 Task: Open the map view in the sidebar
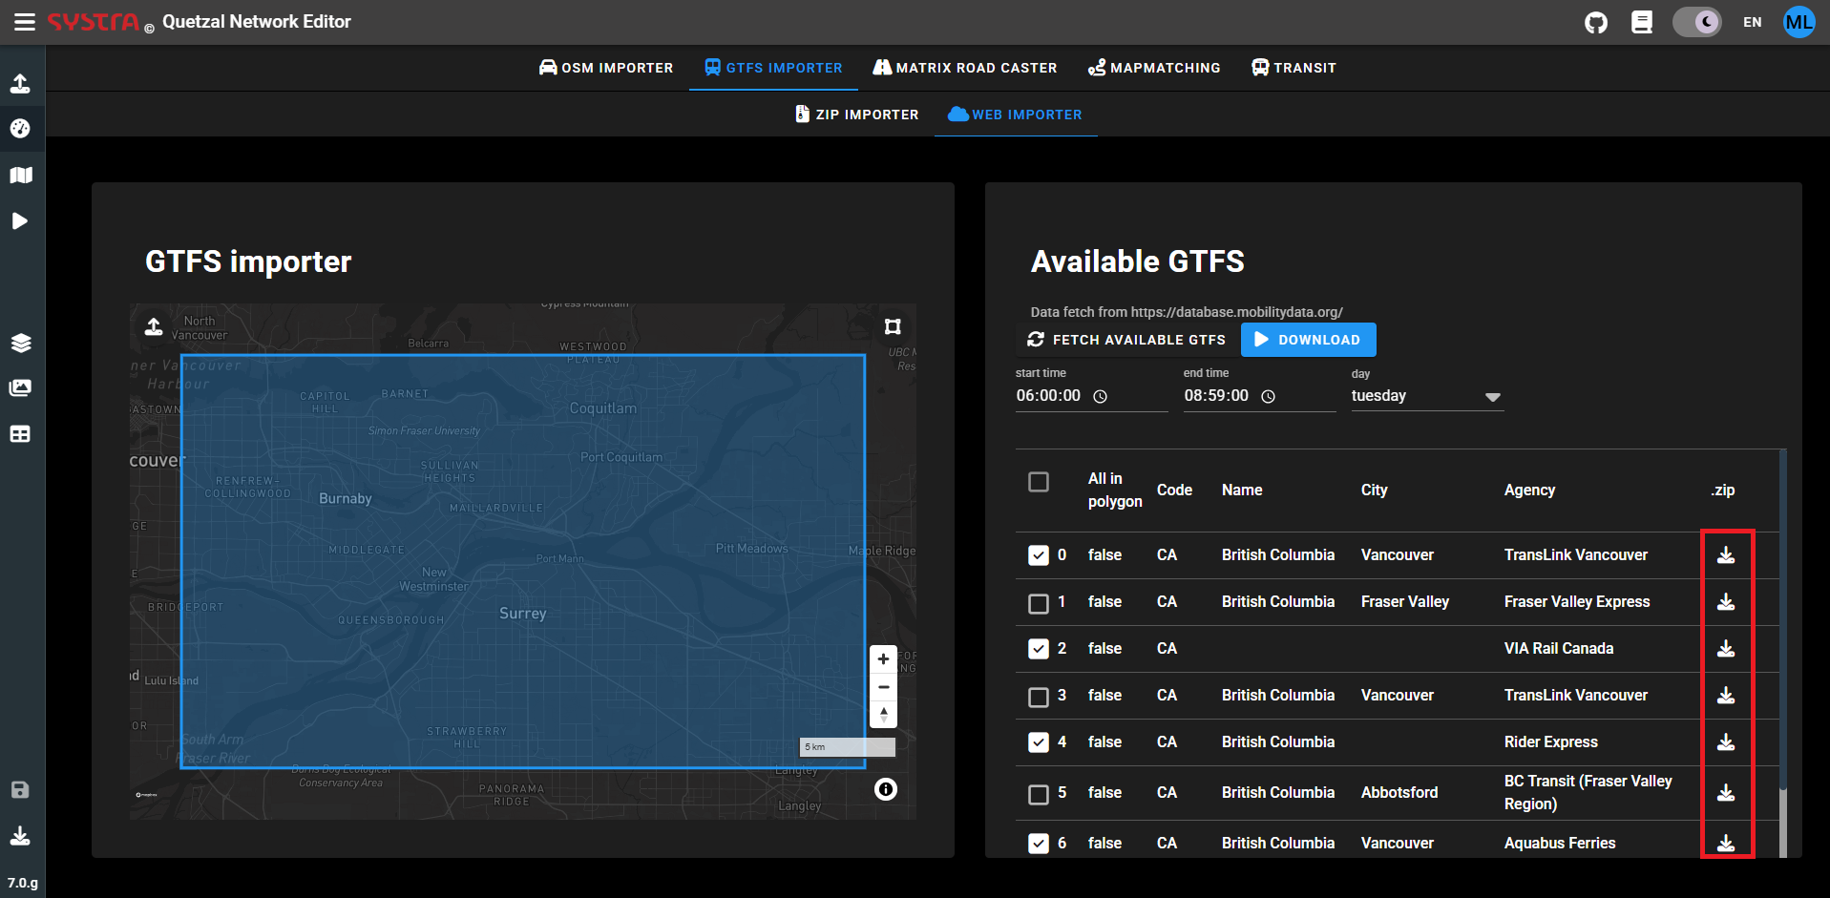pyautogui.click(x=20, y=175)
